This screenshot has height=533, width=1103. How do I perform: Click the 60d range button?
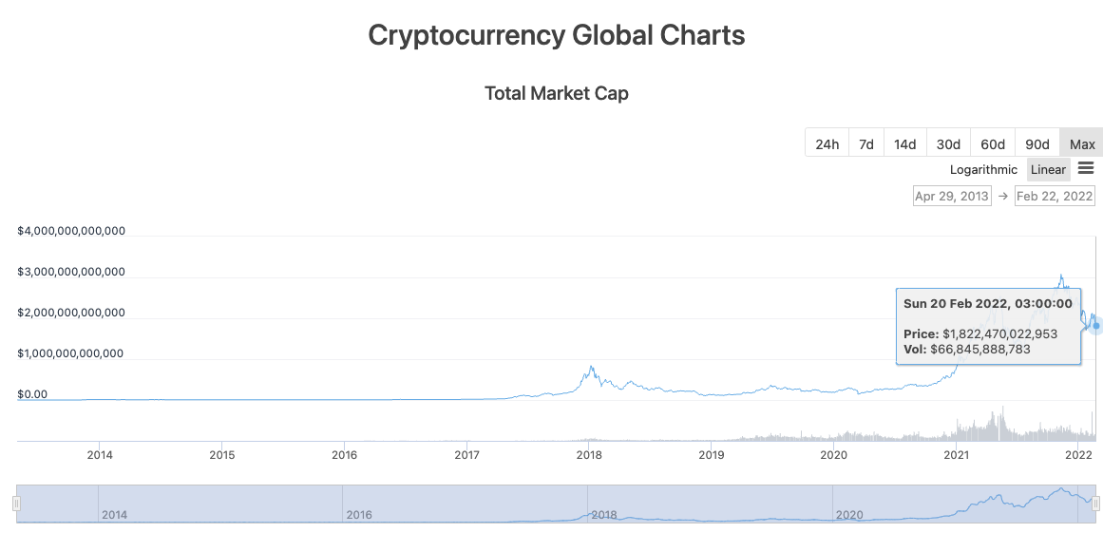(993, 144)
